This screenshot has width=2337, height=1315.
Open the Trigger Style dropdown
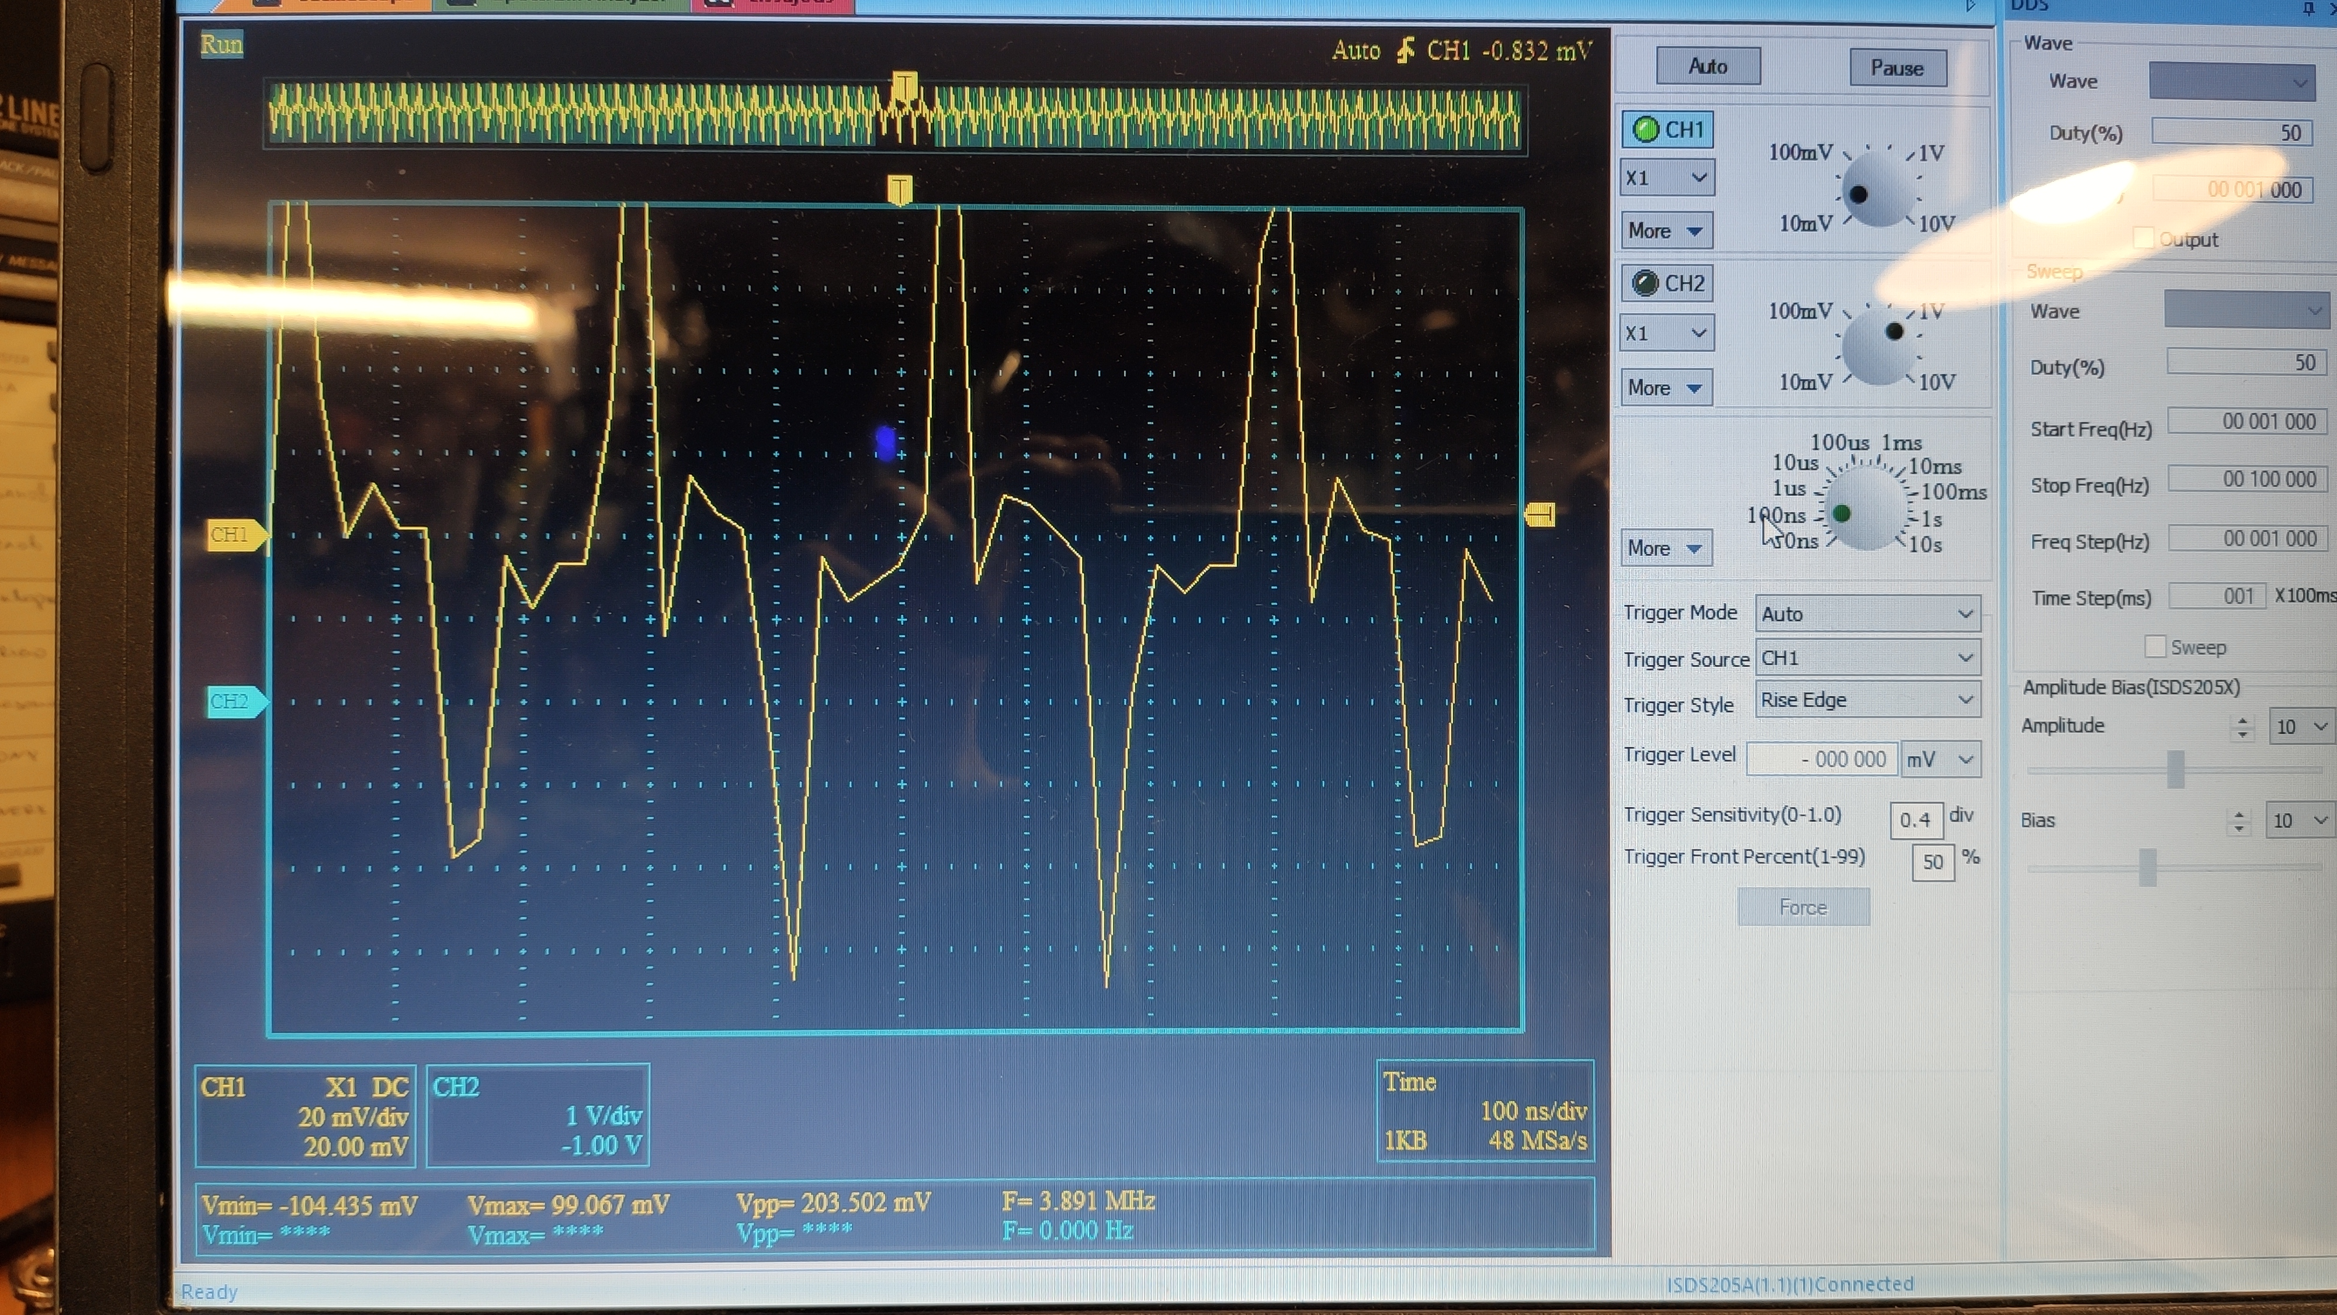tap(1868, 700)
